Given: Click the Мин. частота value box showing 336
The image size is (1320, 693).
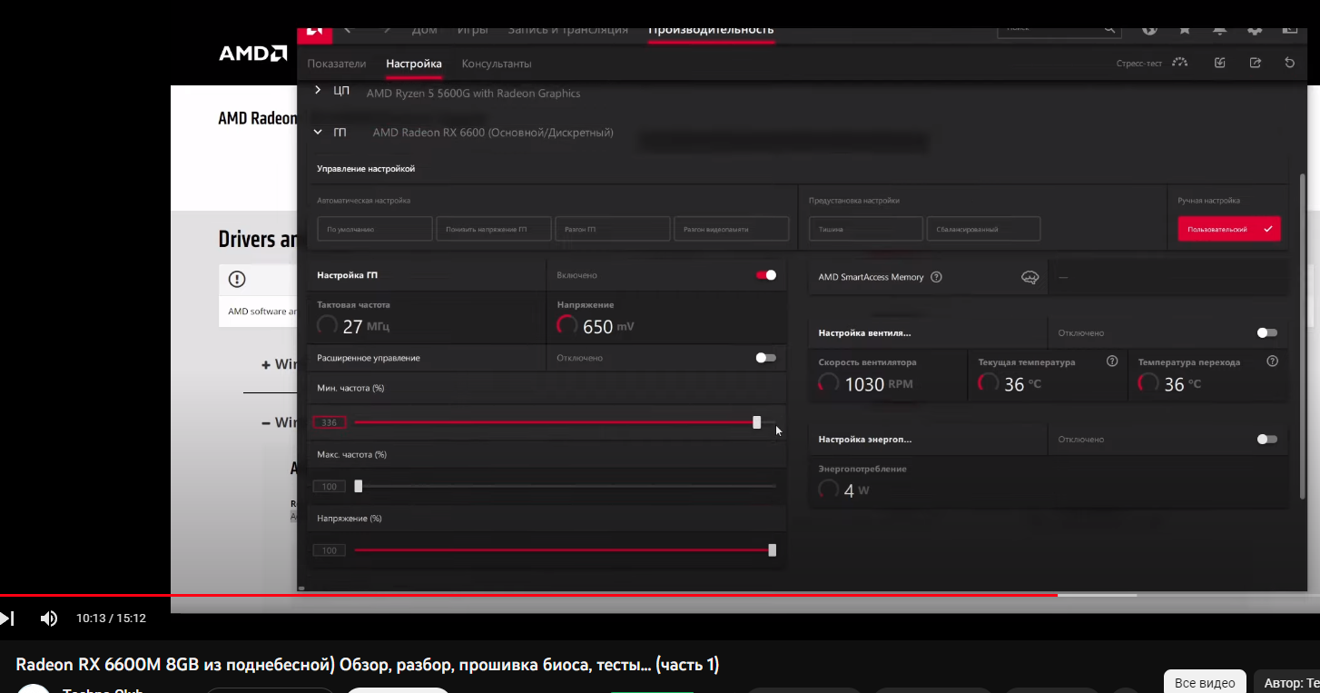Looking at the screenshot, I should [330, 422].
